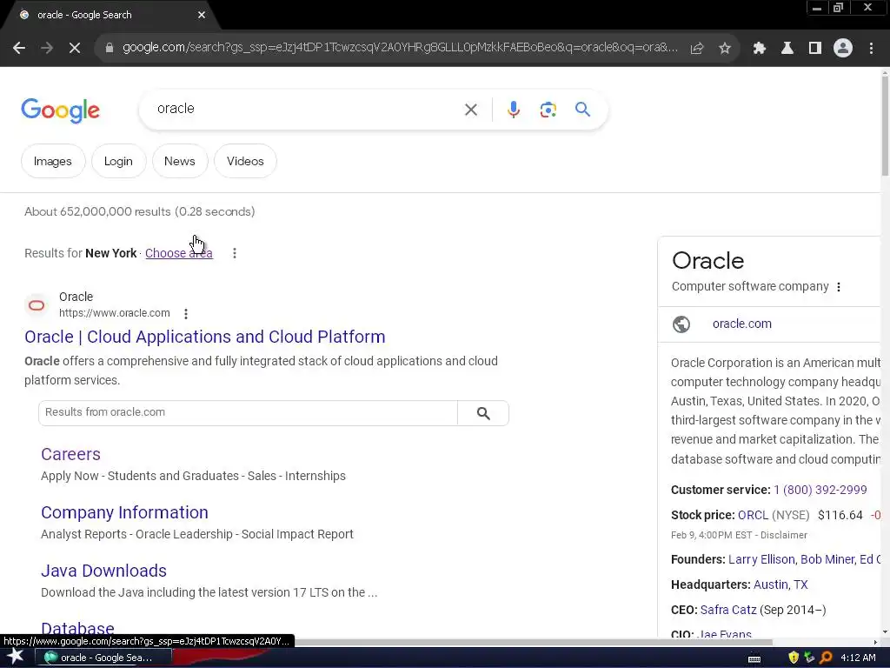
Task: Click the Oracle favicon in first result
Action: [37, 305]
